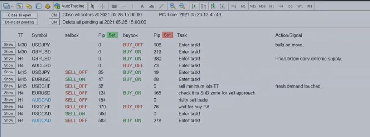The image size is (370, 137).
Task: Open the new order dropdown arrow
Action: pyautogui.click(x=12, y=6)
